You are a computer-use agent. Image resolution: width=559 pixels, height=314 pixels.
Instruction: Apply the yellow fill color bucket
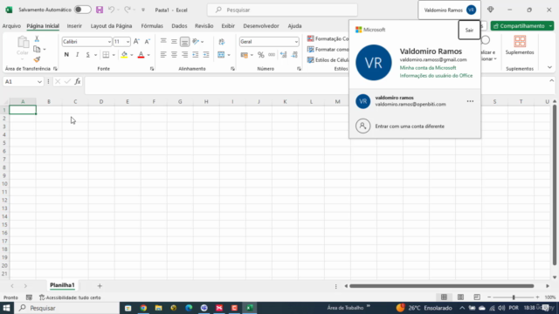point(124,55)
